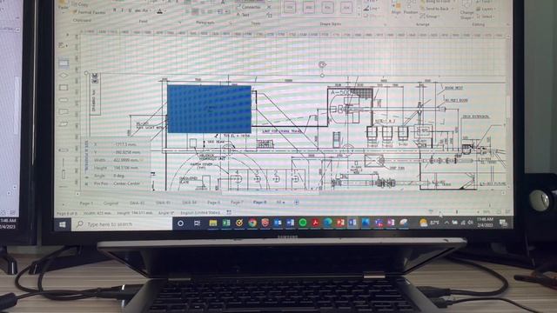
Task: Click the rotation handle above the drawing
Action: coord(322,64)
